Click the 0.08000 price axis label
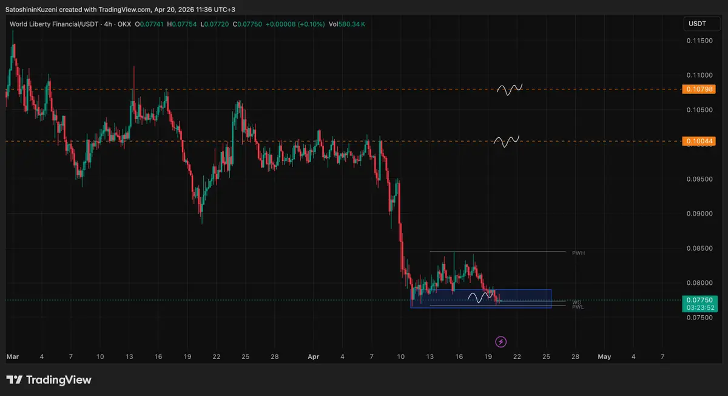Screen dimensions: 728x396 click(x=699, y=283)
